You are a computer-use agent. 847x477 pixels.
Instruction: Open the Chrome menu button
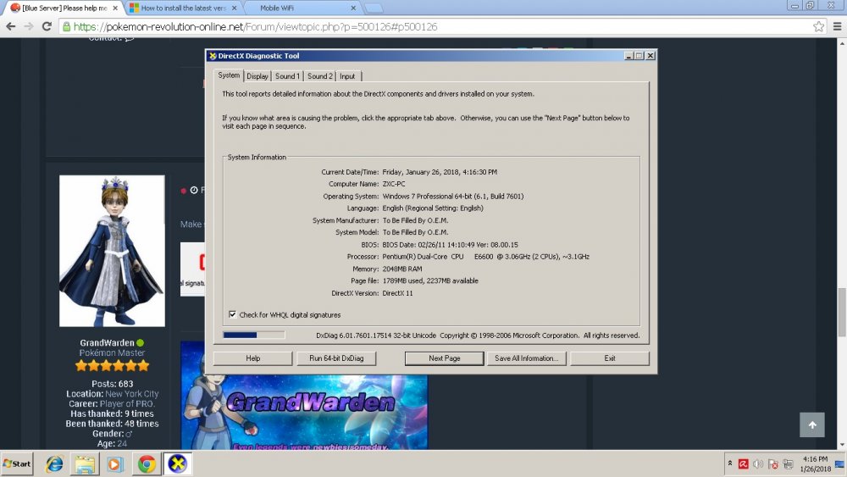click(835, 26)
